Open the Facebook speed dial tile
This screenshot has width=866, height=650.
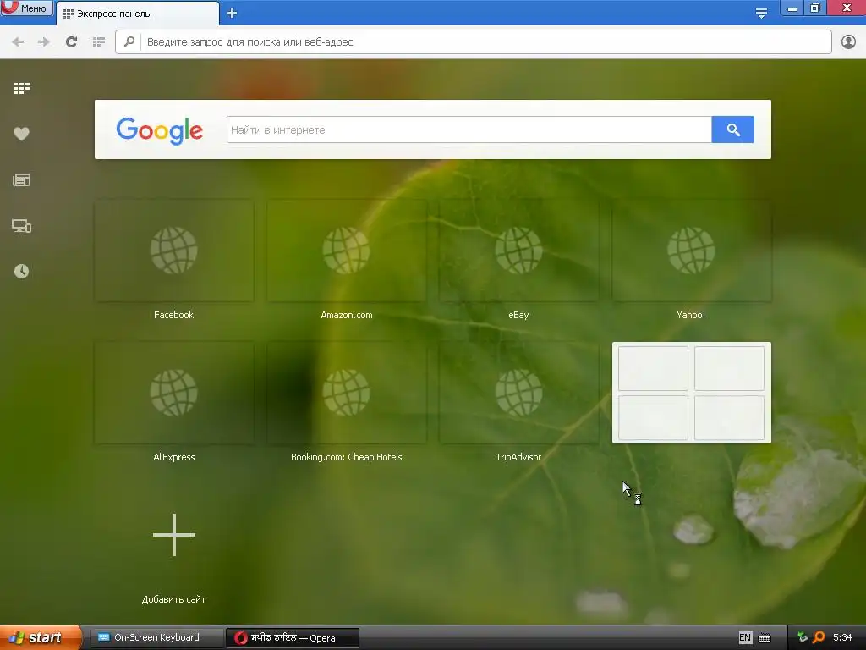[174, 251]
